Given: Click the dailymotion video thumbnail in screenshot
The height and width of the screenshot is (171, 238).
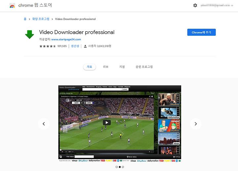Looking at the screenshot, I should click(x=169, y=112).
